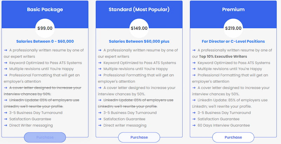Click the 'Top 10% Executive Writers' bold text
Viewport: 281px width, 144px height.
coord(223,57)
